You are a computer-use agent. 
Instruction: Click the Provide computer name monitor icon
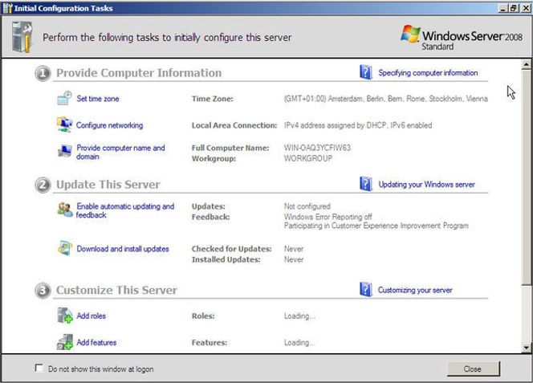[64, 151]
